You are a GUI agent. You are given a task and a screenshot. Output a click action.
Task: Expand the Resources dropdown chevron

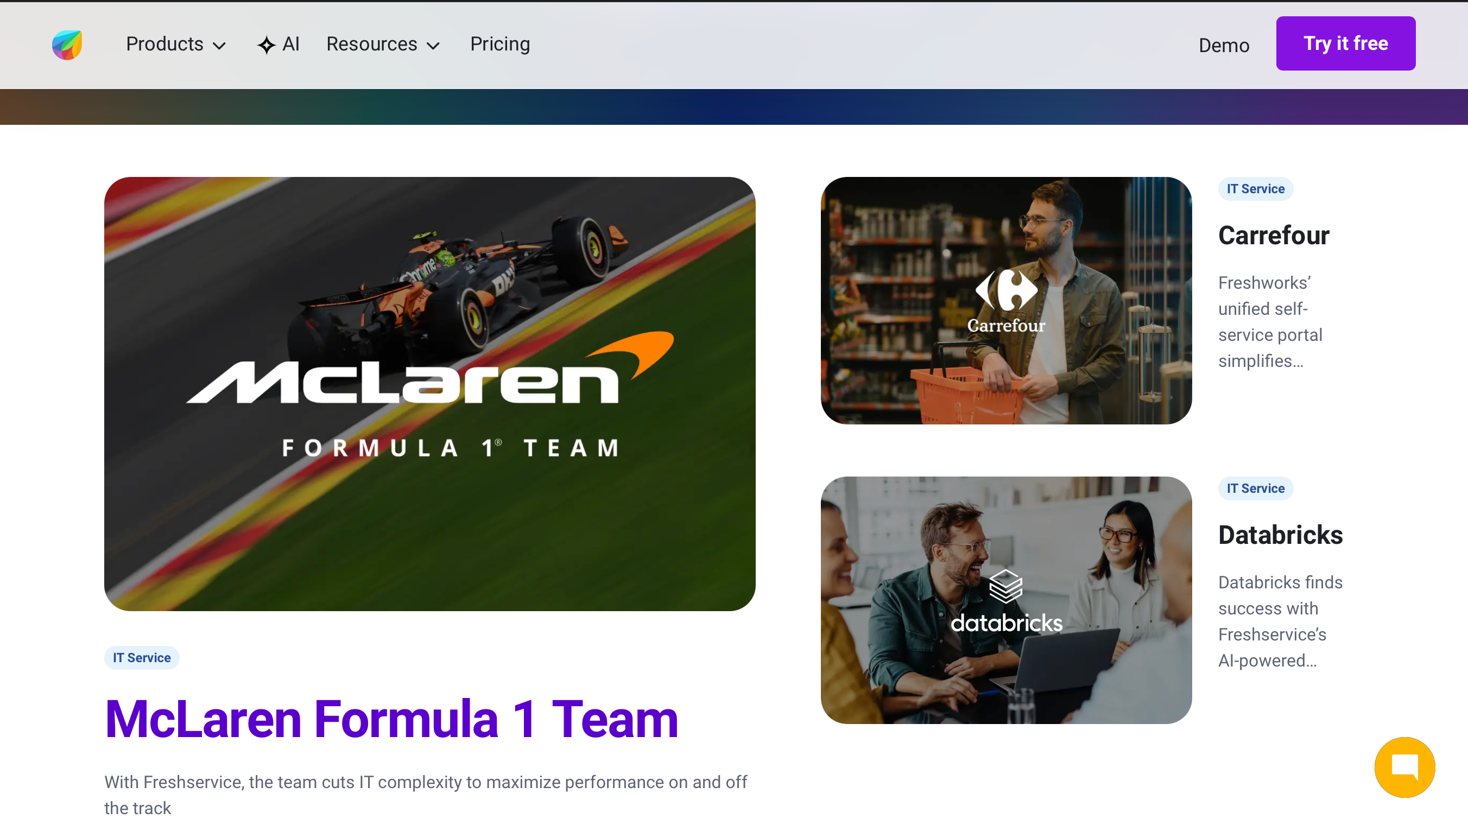[433, 46]
